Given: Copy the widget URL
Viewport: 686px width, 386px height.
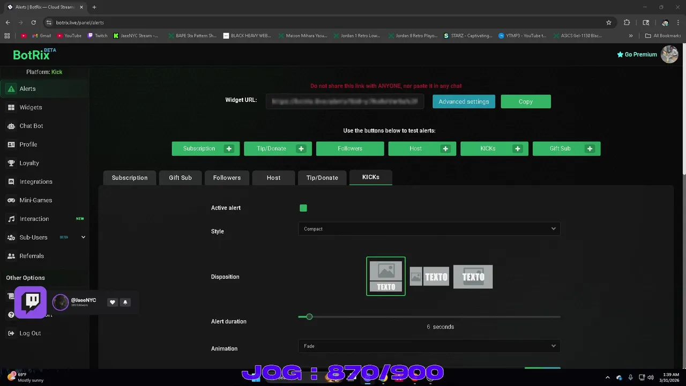Looking at the screenshot, I should pos(526,102).
